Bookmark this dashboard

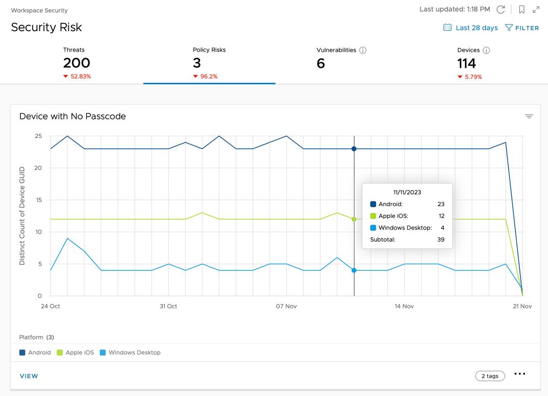click(521, 9)
